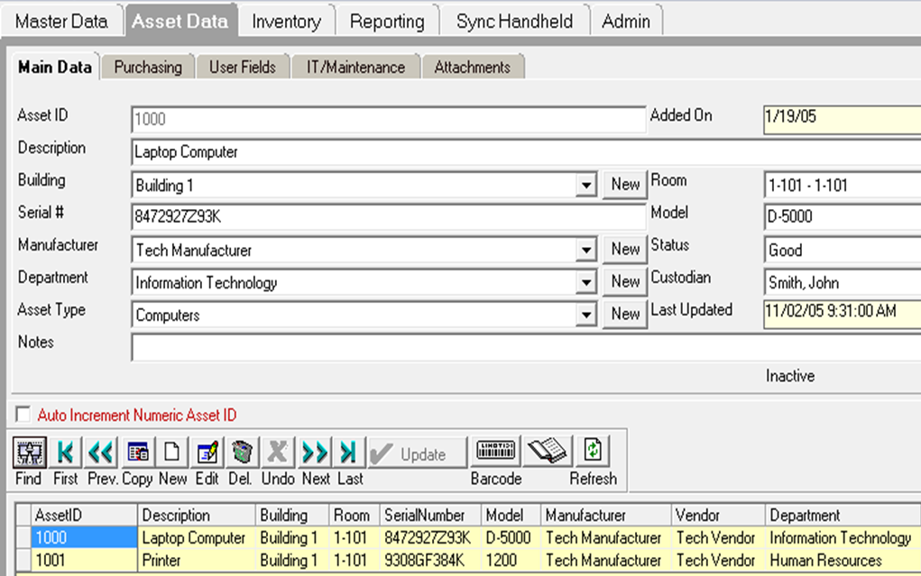Advance to Next record icon

click(x=315, y=453)
